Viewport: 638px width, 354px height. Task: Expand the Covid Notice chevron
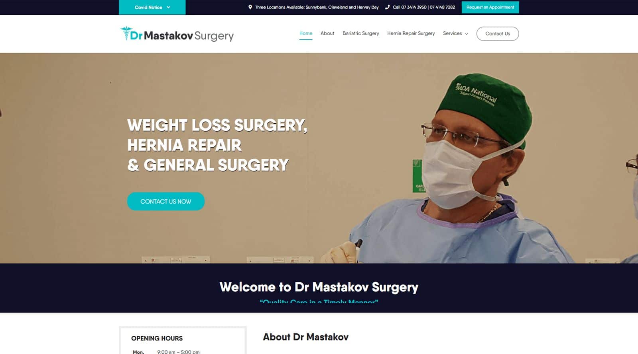[x=168, y=7]
